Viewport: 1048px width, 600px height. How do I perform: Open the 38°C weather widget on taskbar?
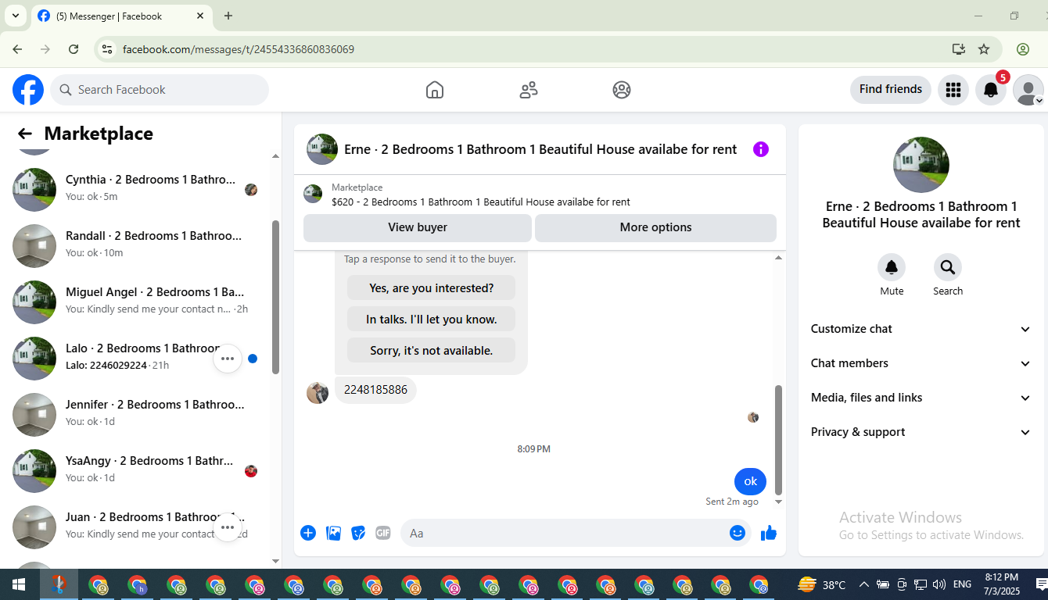[821, 584]
